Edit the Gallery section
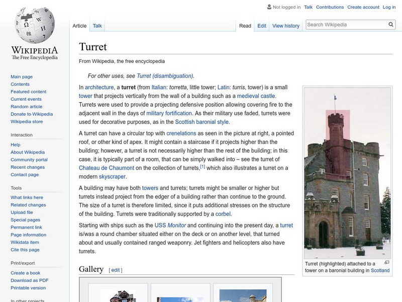Viewport: 402px width, 302px height. (x=116, y=270)
